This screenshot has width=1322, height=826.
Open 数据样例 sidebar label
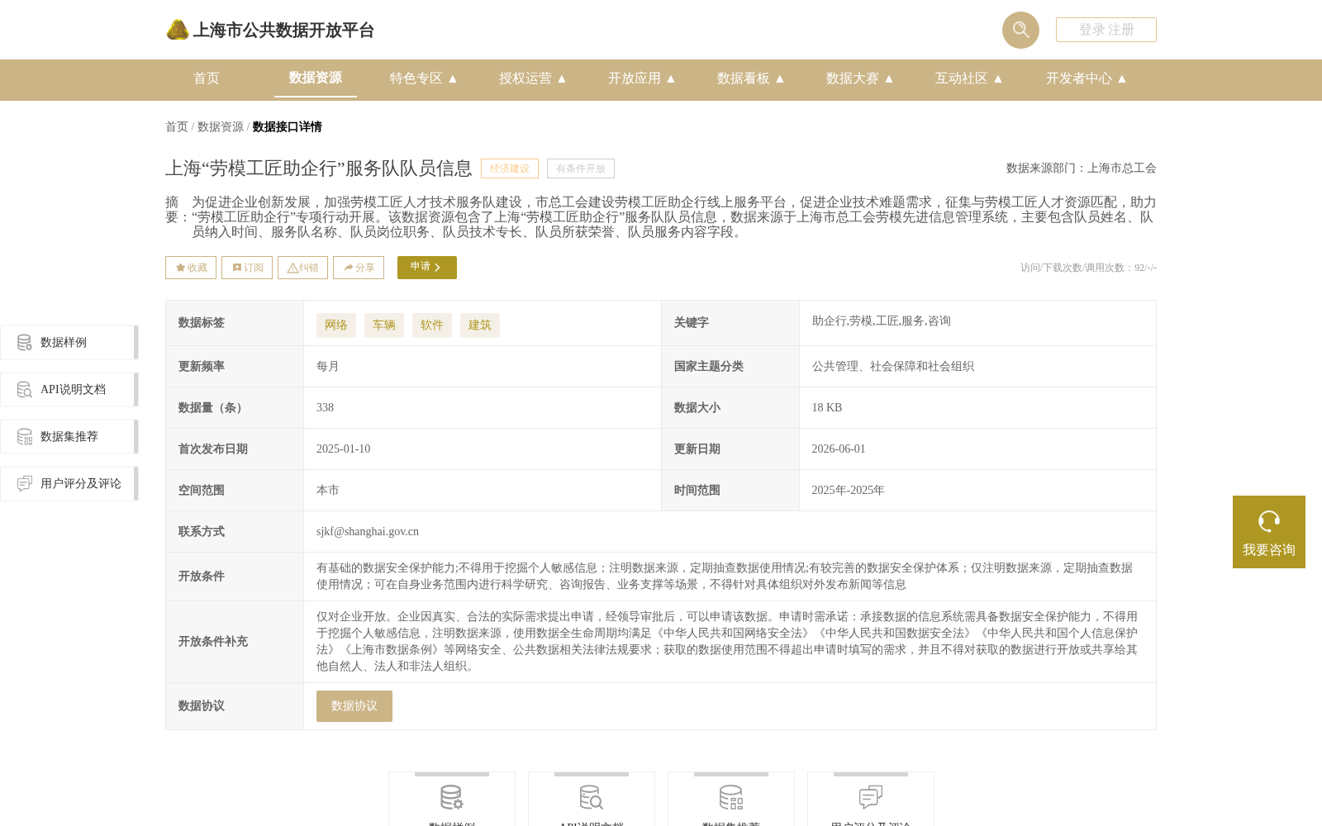tap(64, 343)
